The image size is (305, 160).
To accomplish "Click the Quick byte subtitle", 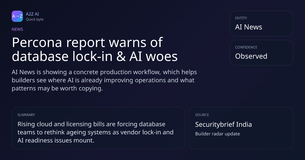I will click(x=35, y=19).
